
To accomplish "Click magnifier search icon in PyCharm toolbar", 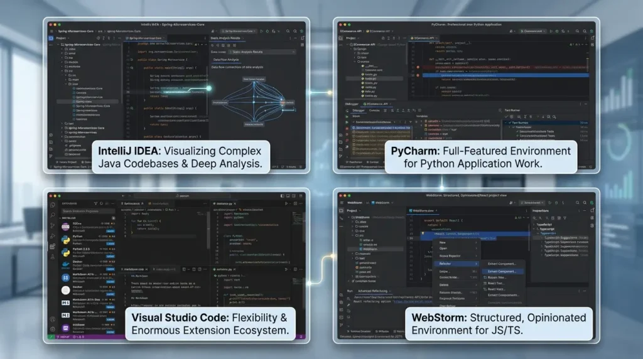I will [x=578, y=31].
